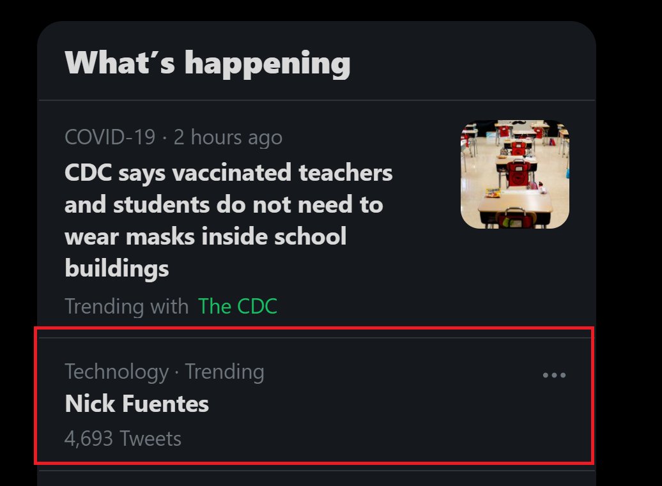Image resolution: width=662 pixels, height=486 pixels.
Task: Click the word 'Nick' in the trend name
Action: point(87,404)
